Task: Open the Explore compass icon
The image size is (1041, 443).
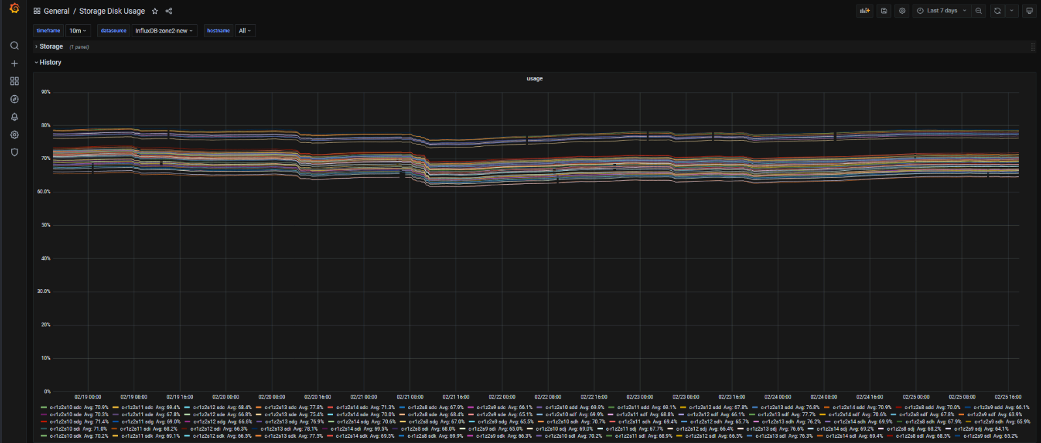Action: 14,99
